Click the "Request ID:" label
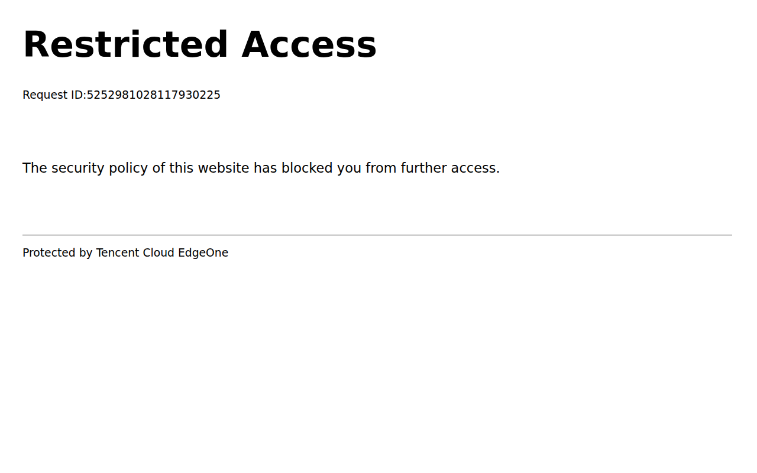757x473 pixels. 54,95
